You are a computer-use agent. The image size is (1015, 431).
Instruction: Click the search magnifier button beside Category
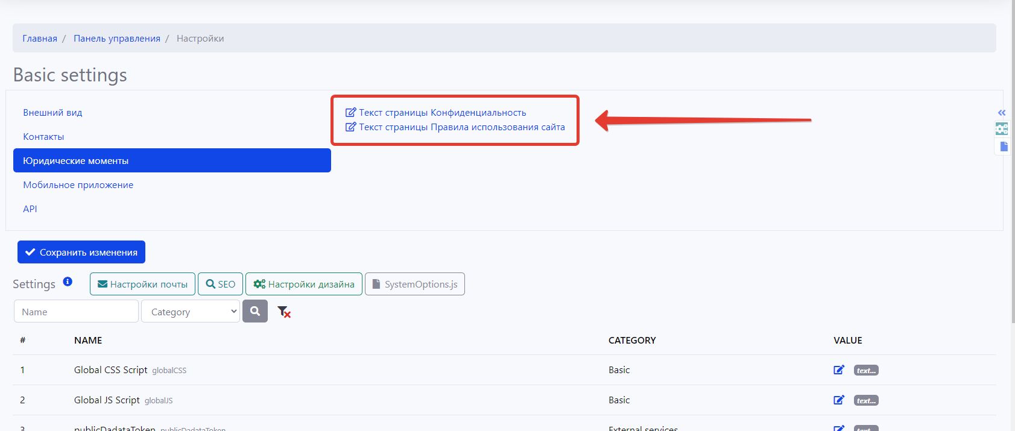(255, 311)
